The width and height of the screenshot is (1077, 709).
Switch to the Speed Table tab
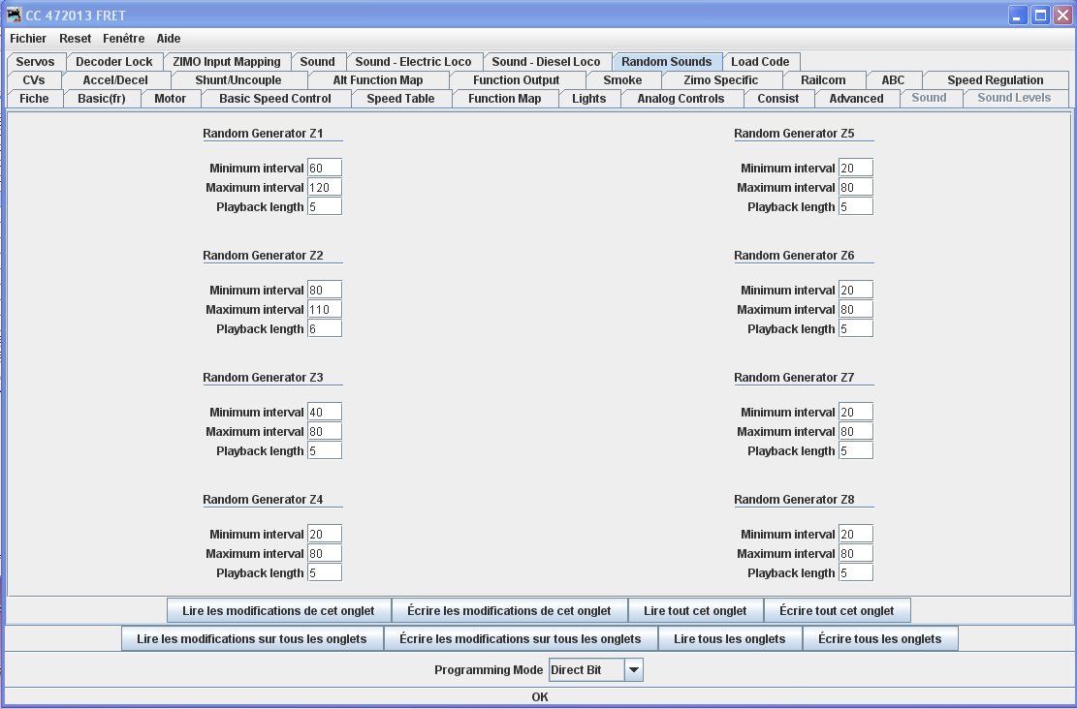click(400, 99)
